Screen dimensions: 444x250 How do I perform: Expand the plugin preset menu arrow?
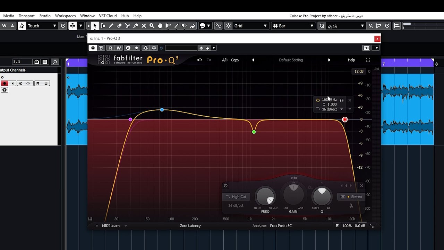click(214, 48)
